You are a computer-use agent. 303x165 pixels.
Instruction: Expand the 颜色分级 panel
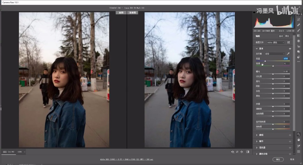click(x=257, y=154)
